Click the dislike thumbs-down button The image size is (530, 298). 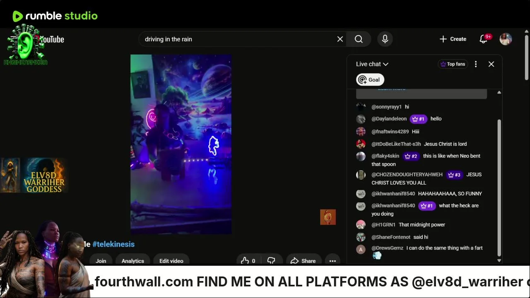(x=271, y=261)
